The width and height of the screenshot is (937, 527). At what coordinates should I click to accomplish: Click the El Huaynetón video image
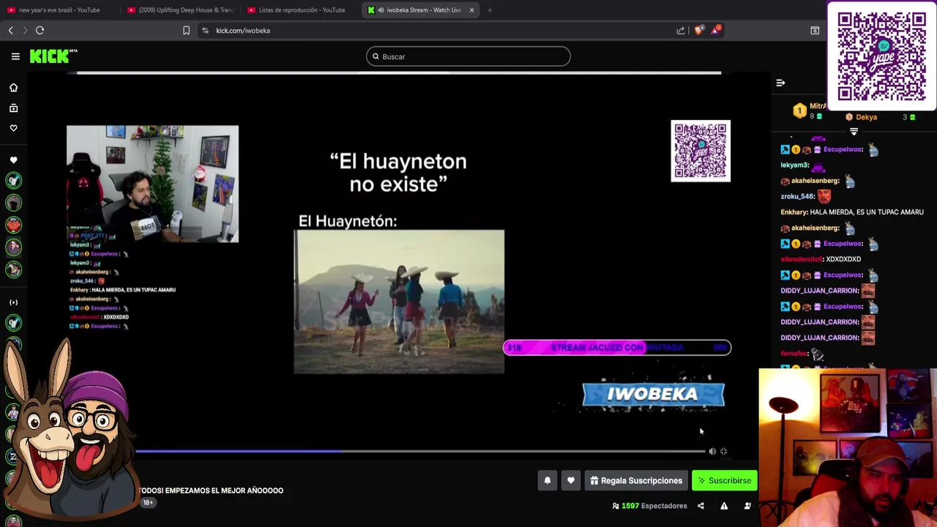(x=399, y=302)
